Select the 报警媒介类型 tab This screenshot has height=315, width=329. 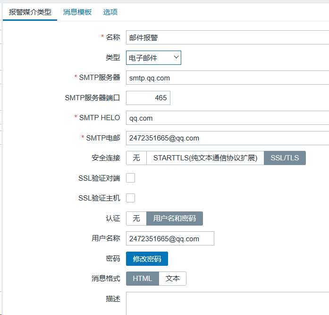pos(30,12)
